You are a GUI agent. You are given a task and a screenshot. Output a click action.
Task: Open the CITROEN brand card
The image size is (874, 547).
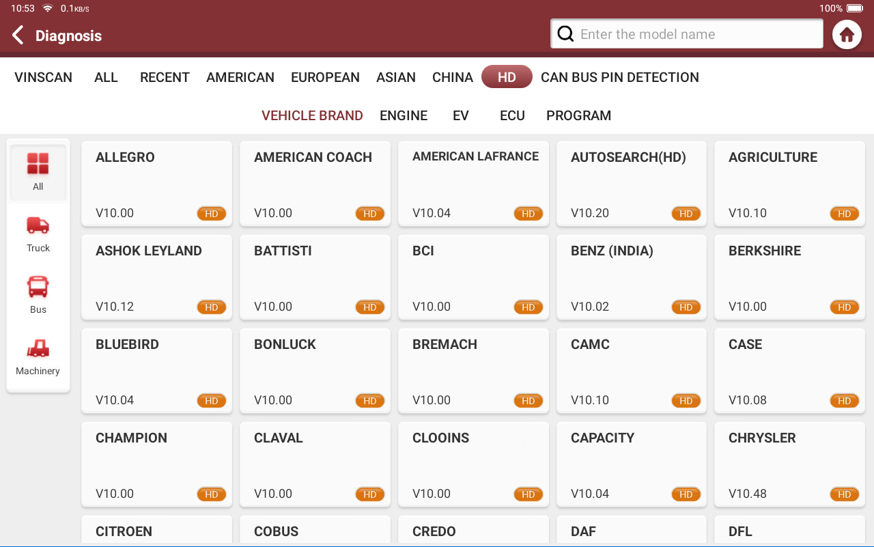156,531
